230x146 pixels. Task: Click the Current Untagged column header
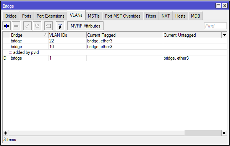[192, 35]
